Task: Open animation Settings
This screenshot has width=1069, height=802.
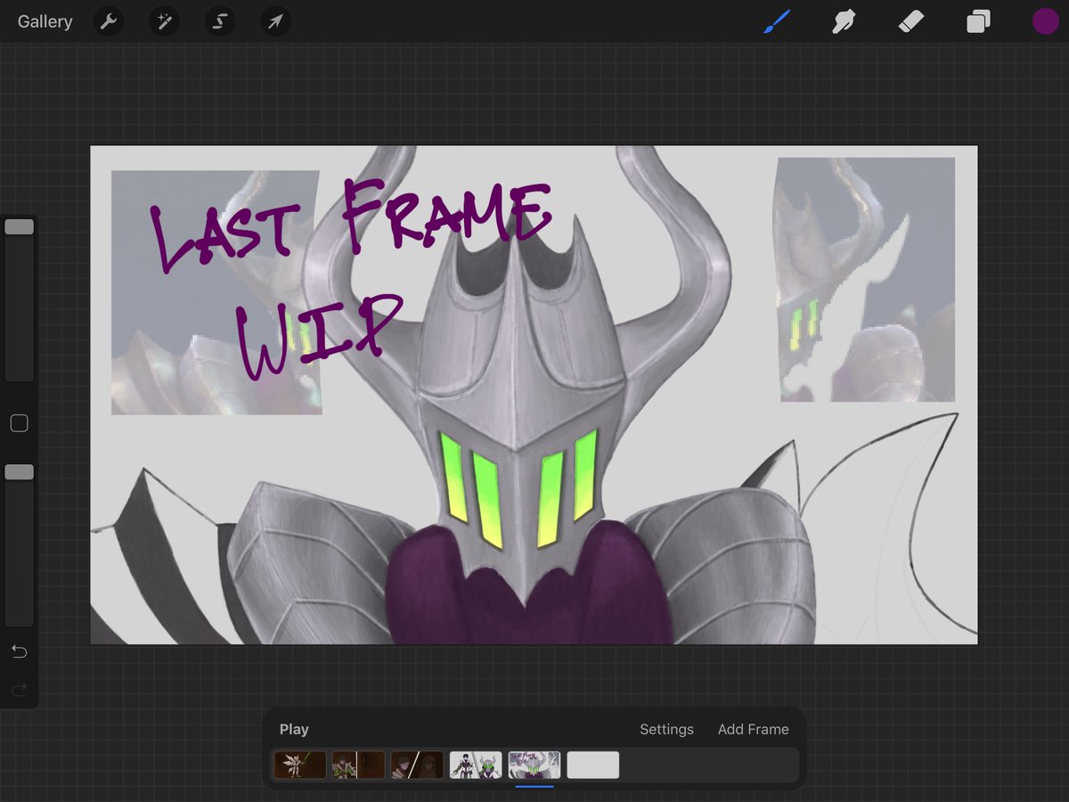Action: click(x=666, y=729)
